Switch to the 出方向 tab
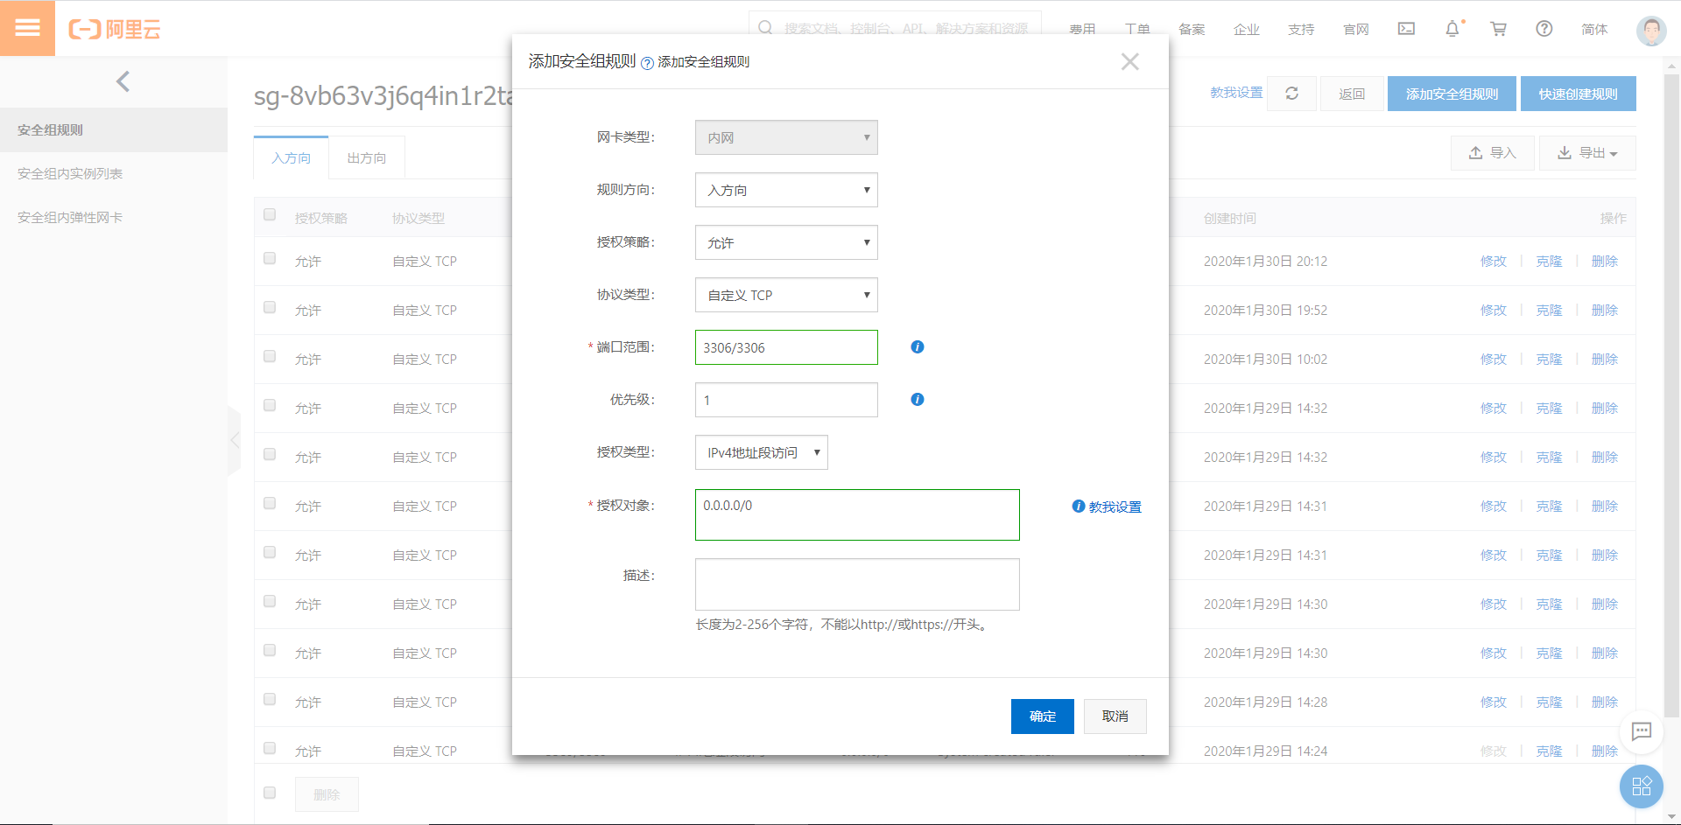 pyautogui.click(x=366, y=157)
